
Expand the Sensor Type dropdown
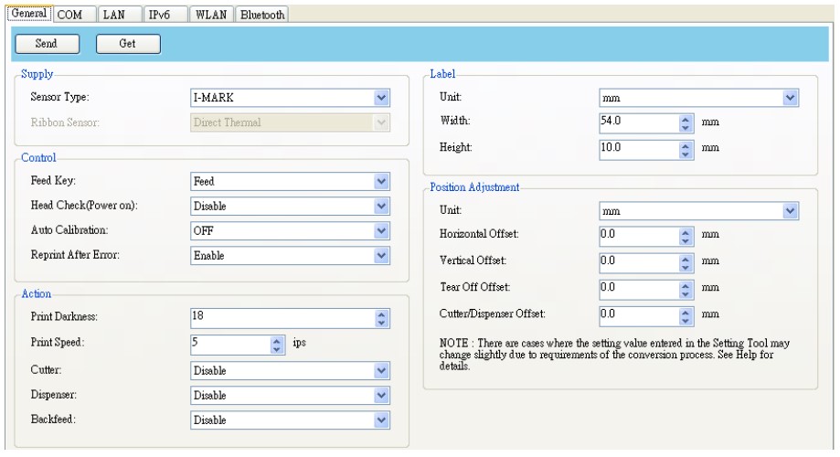pos(382,98)
